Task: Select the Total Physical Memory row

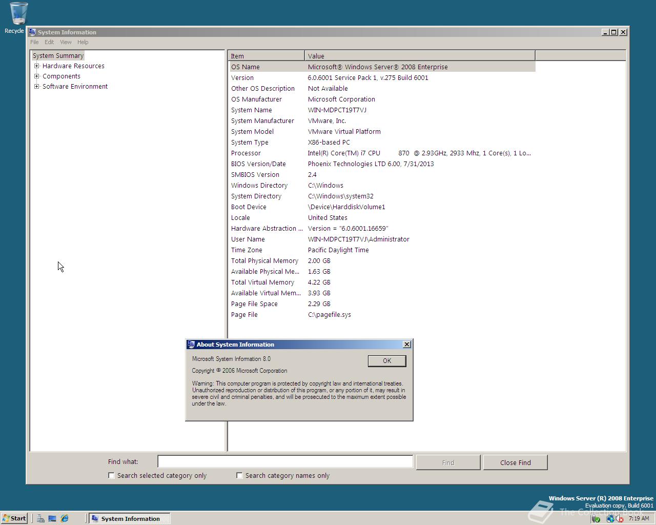Action: click(x=382, y=260)
